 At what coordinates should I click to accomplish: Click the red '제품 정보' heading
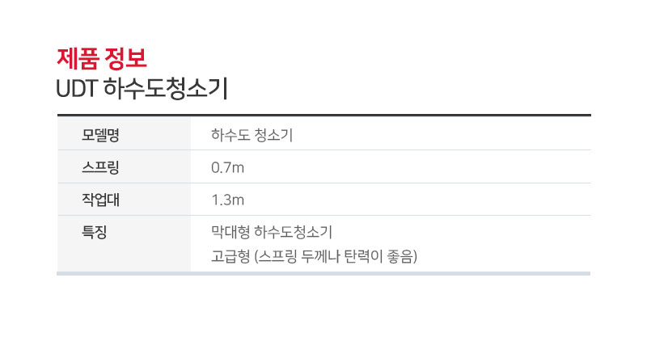point(102,58)
